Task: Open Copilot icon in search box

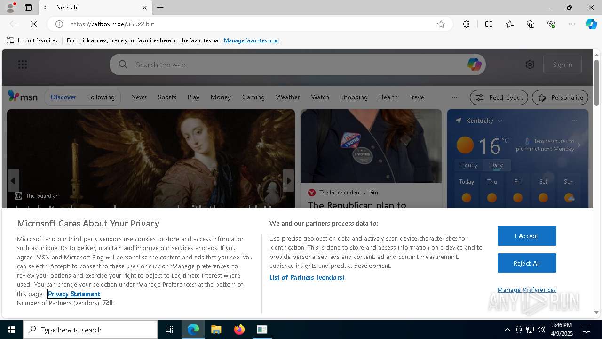Action: pos(474,65)
